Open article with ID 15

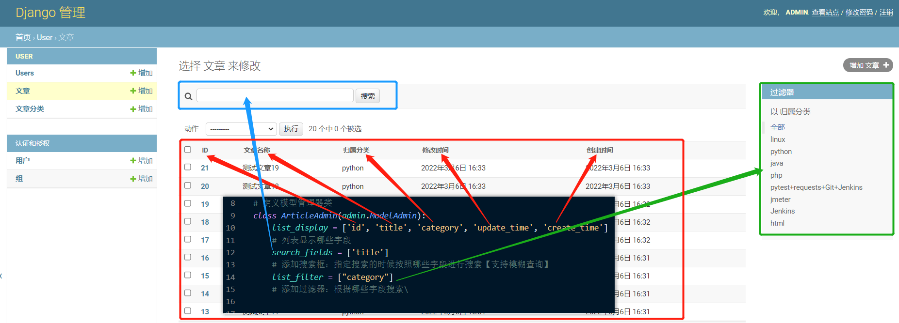[205, 276]
